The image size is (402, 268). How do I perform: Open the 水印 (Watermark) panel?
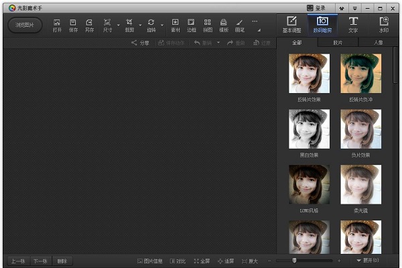point(383,24)
